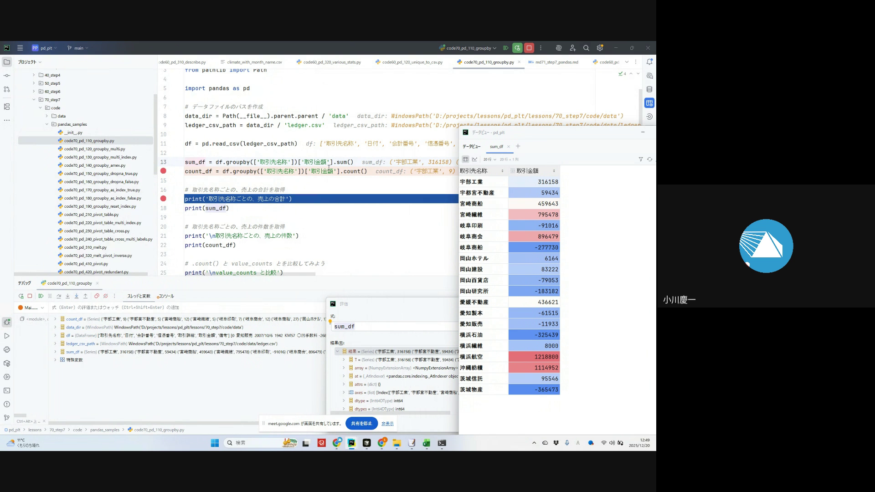Viewport: 875px width, 492px height.
Task: Stop the debug session with red square
Action: pos(529,48)
